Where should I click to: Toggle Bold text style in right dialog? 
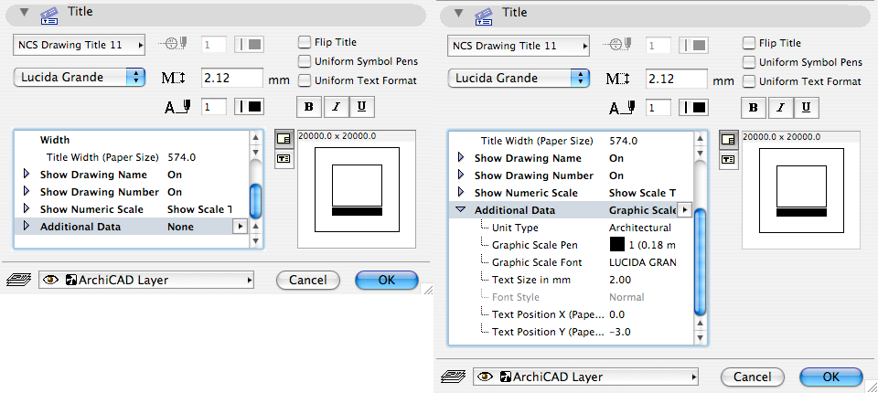pos(754,108)
